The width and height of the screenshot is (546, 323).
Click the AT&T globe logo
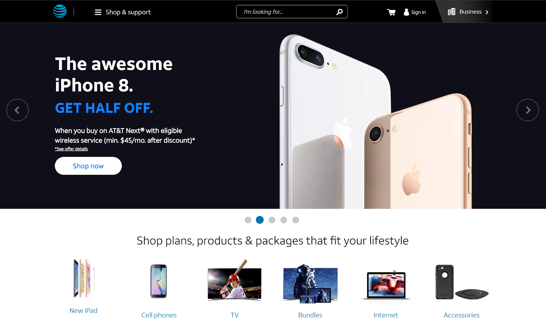(x=60, y=11)
